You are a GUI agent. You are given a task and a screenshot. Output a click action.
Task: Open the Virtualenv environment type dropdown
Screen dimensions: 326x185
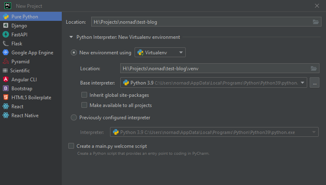[x=160, y=52]
